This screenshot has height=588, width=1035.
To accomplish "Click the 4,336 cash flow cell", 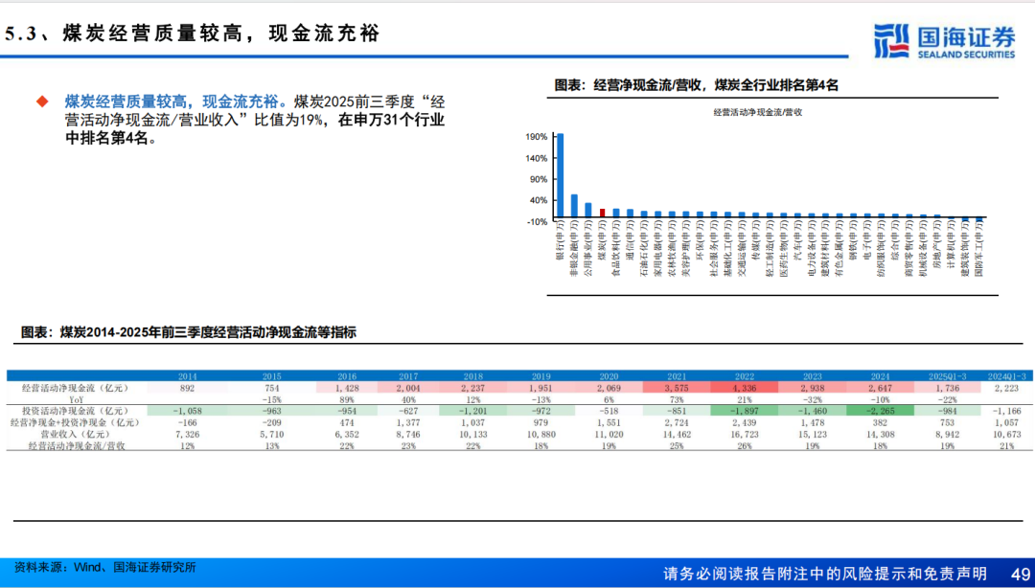I will click(746, 388).
